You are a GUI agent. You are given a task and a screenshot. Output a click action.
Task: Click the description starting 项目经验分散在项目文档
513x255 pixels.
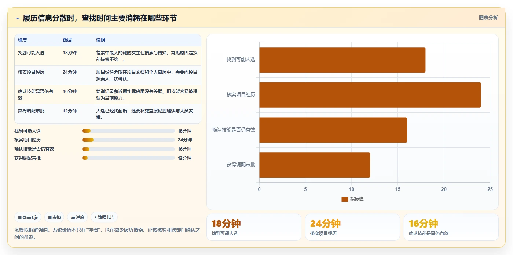coord(147,75)
